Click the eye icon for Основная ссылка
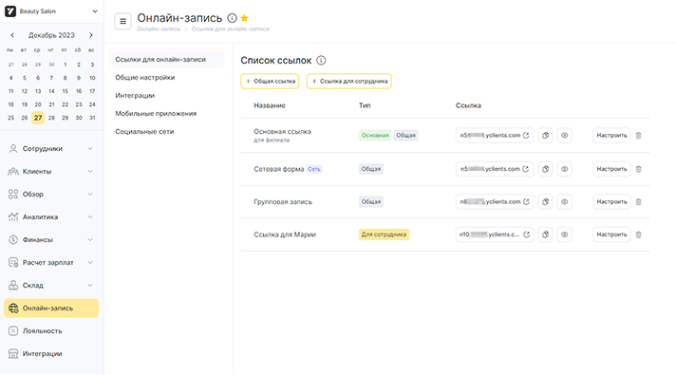Viewport: 676px width, 375px height. pyautogui.click(x=564, y=136)
